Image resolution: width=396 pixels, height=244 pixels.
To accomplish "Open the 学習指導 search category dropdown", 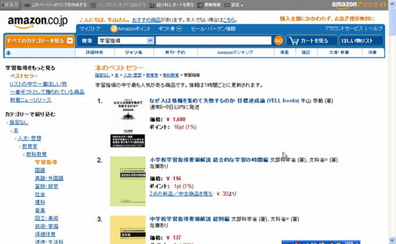I will 126,41.
